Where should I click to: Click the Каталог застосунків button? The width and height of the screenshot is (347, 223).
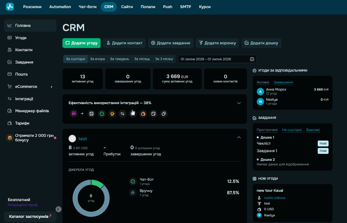pos(30,217)
